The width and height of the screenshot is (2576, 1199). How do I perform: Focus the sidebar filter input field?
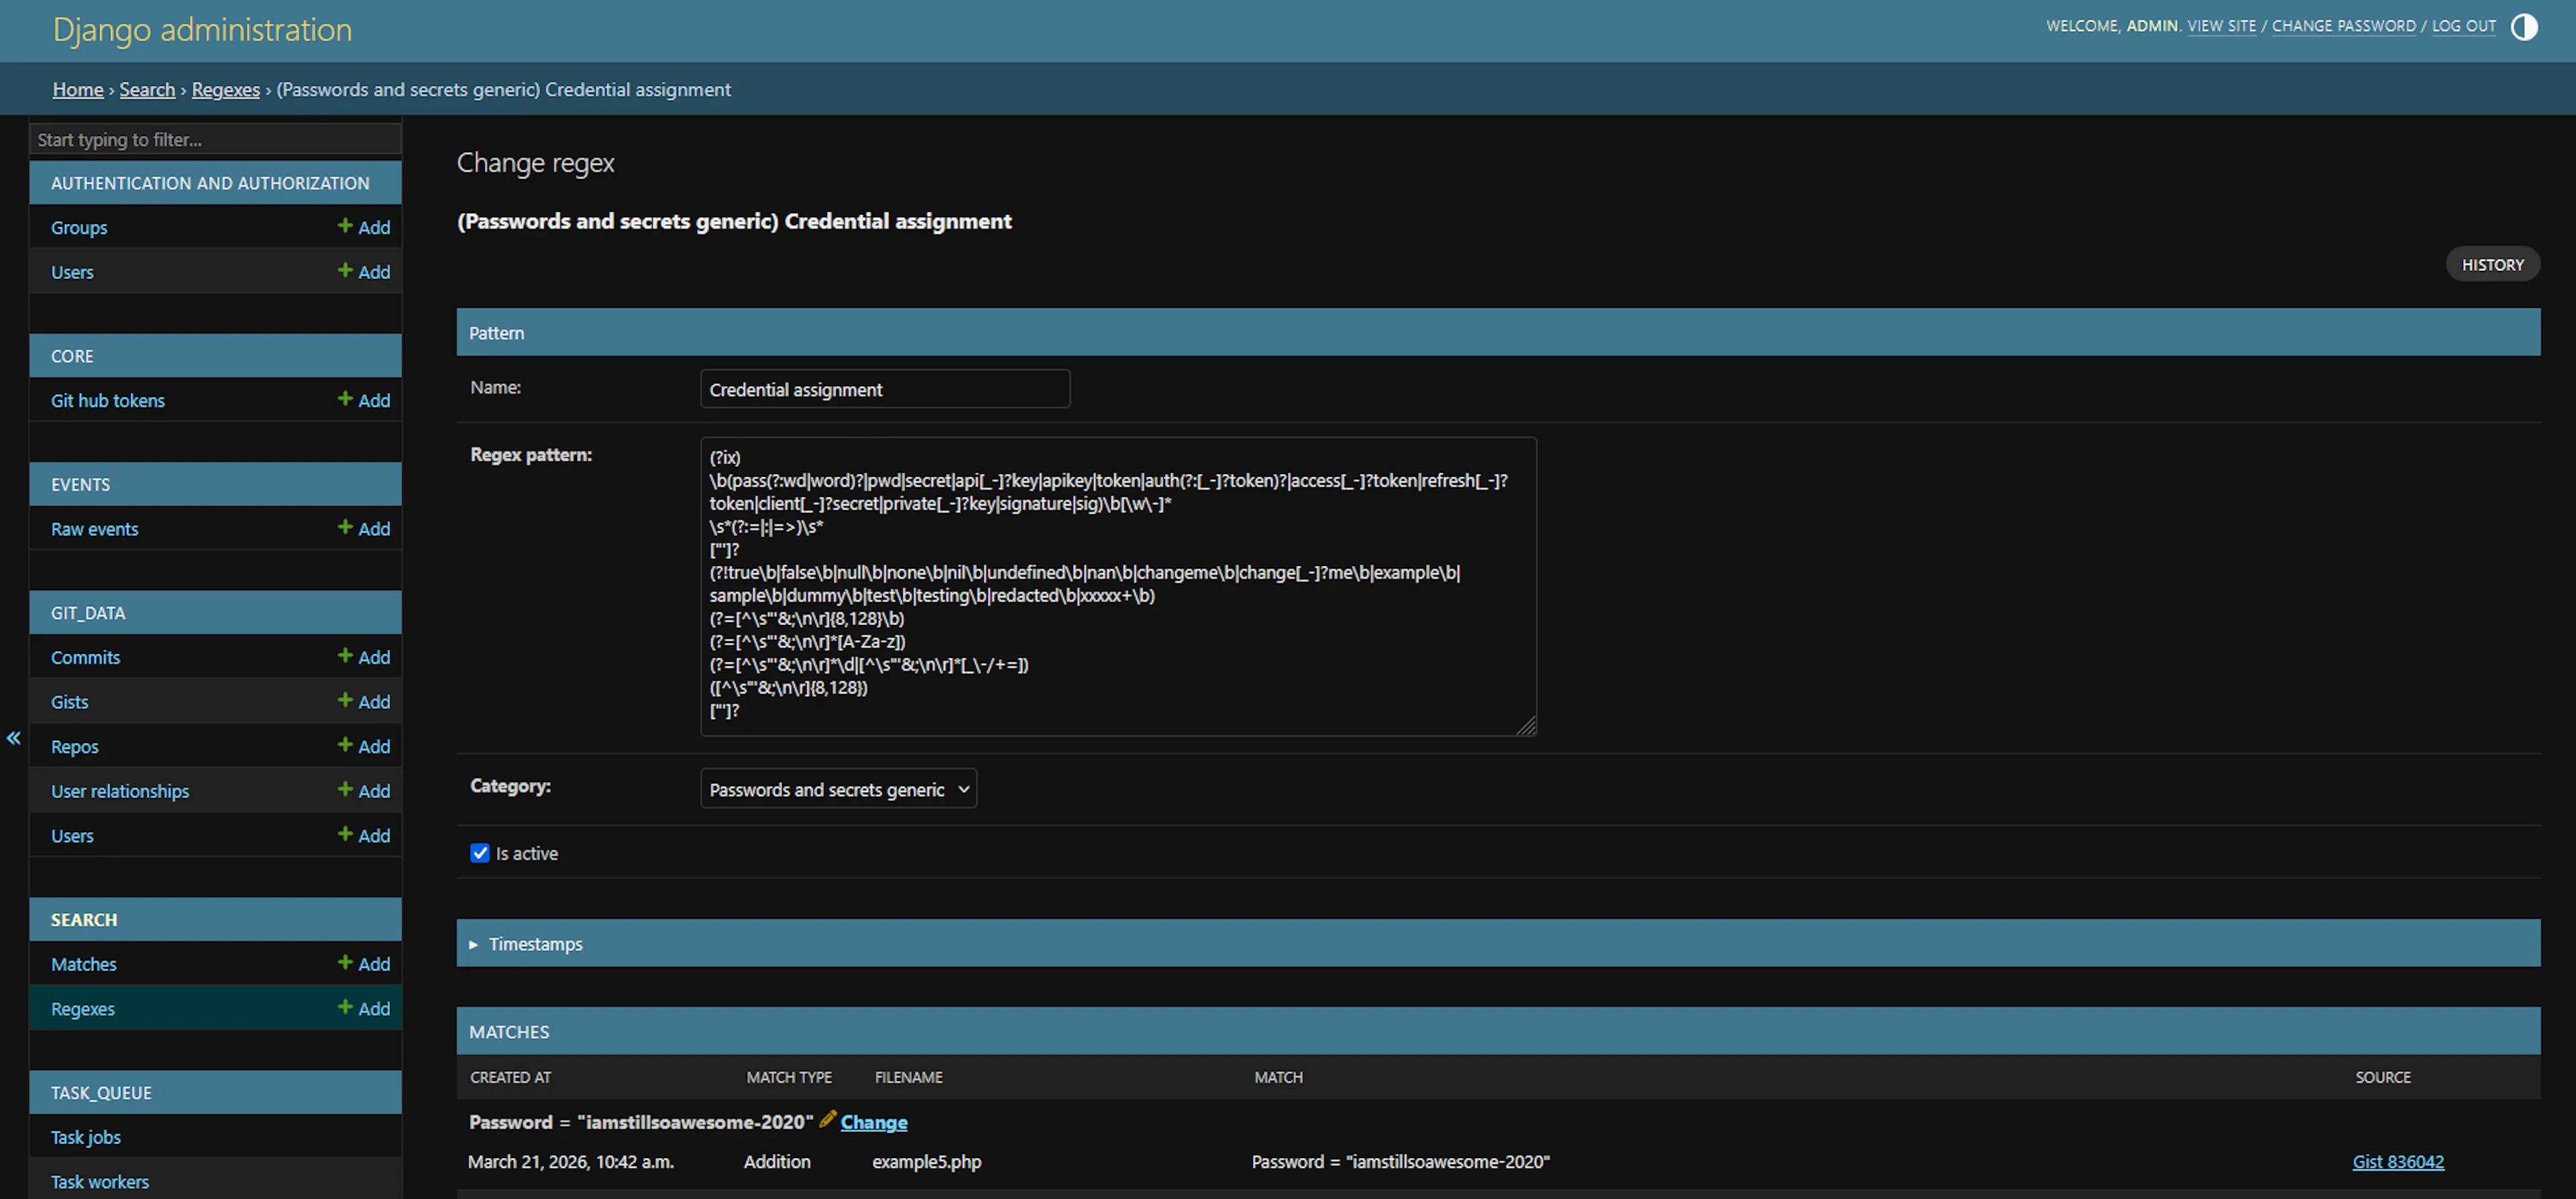[216, 140]
